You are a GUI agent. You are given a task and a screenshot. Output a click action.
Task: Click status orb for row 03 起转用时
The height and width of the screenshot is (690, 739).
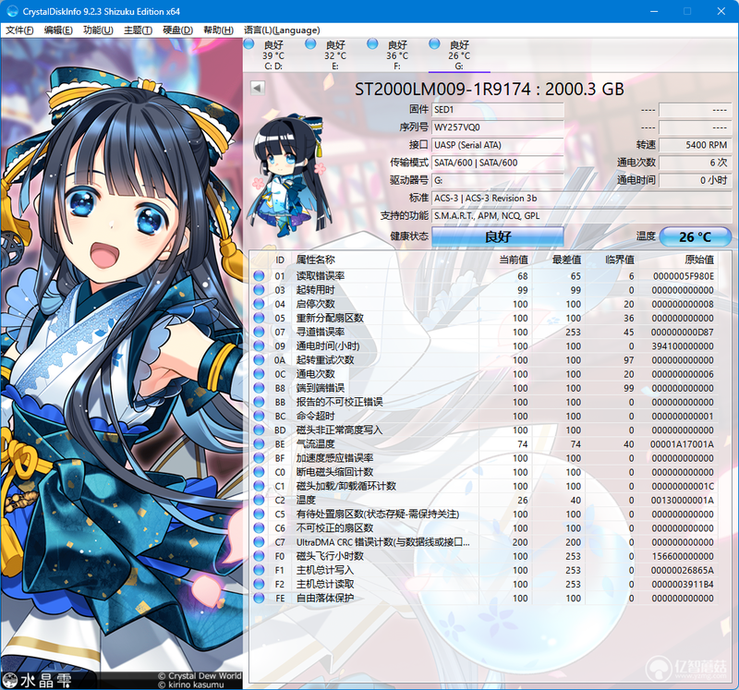(259, 290)
